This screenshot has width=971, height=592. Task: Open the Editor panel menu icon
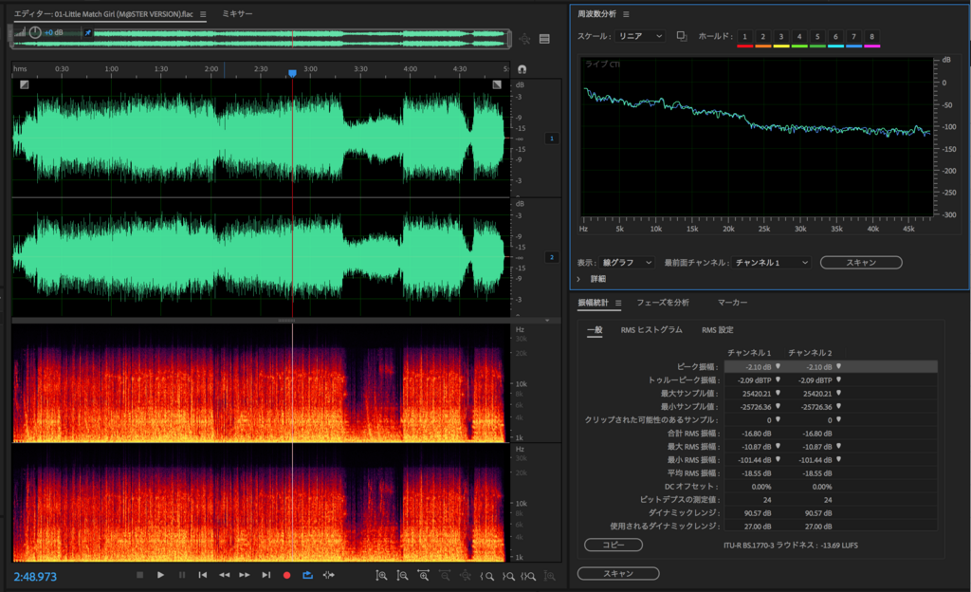pos(203,14)
